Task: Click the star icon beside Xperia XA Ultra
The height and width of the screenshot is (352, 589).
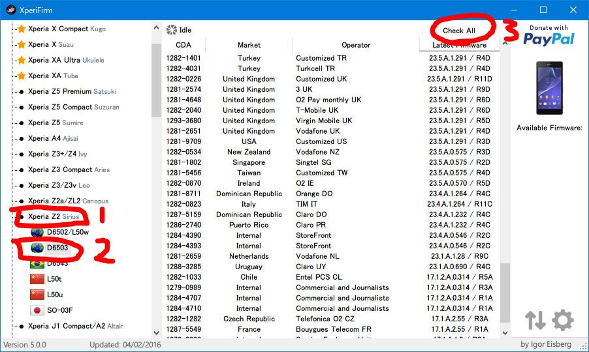Action: pos(22,61)
